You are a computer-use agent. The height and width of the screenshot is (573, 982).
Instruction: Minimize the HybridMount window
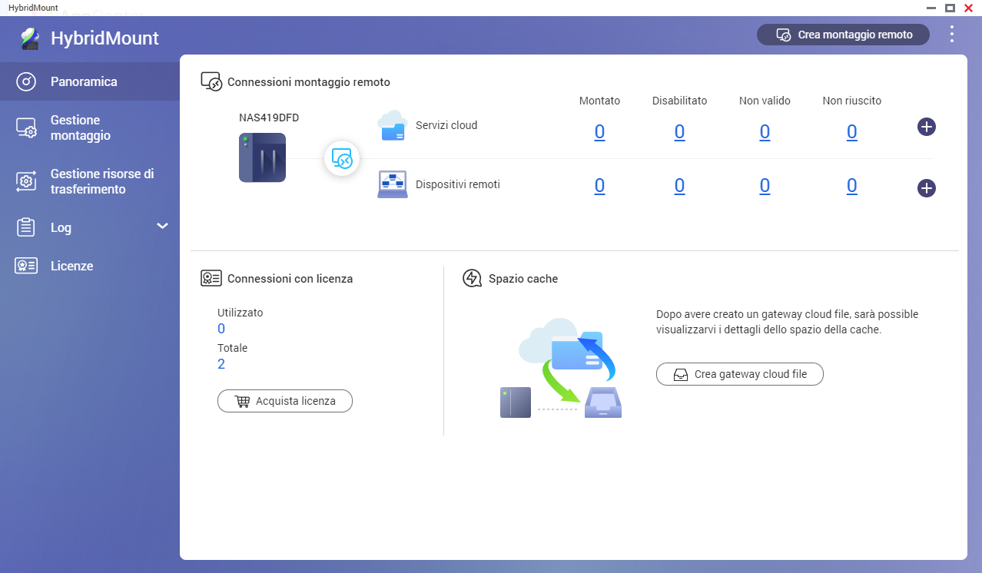931,7
